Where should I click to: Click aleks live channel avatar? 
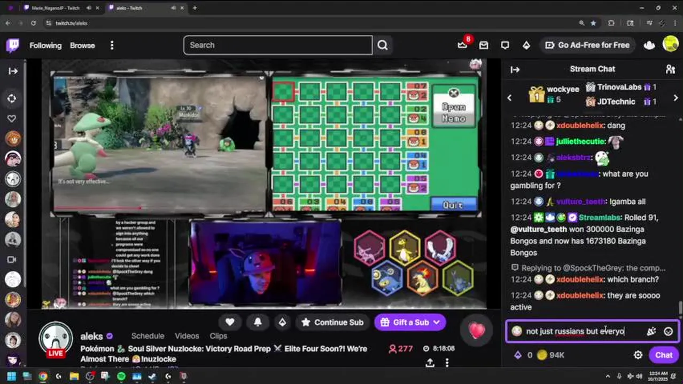click(x=56, y=340)
